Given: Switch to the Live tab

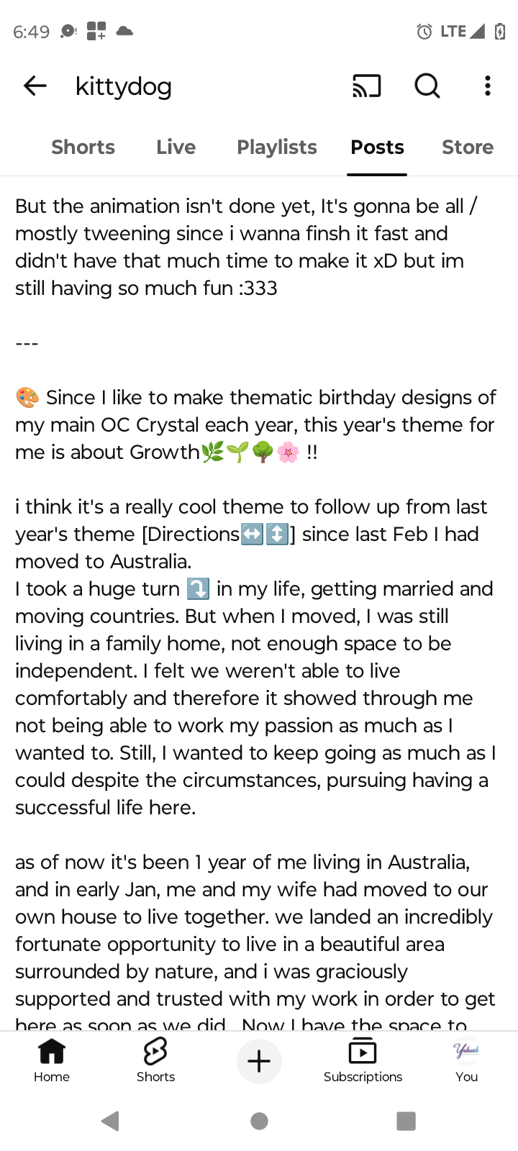Looking at the screenshot, I should (x=176, y=147).
